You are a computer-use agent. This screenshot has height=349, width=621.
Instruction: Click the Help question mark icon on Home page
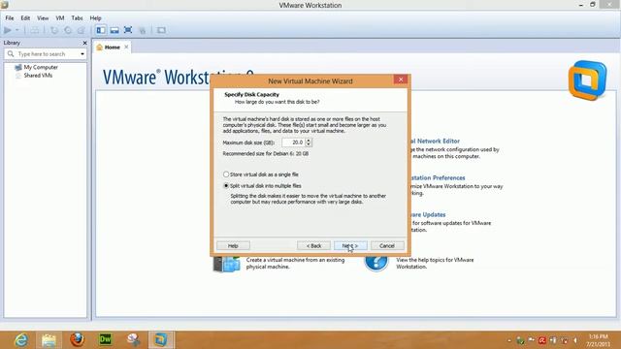[376, 263]
